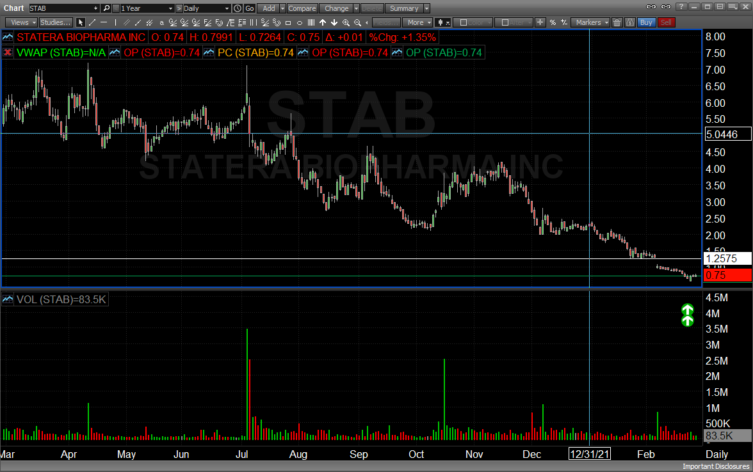This screenshot has height=472, width=753.
Task: Click the symbol lookup magnifier icon
Action: tap(106, 8)
